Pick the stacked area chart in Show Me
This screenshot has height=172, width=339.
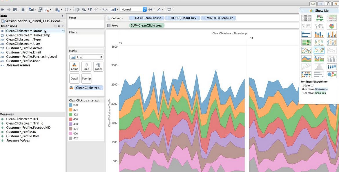tap(307, 58)
